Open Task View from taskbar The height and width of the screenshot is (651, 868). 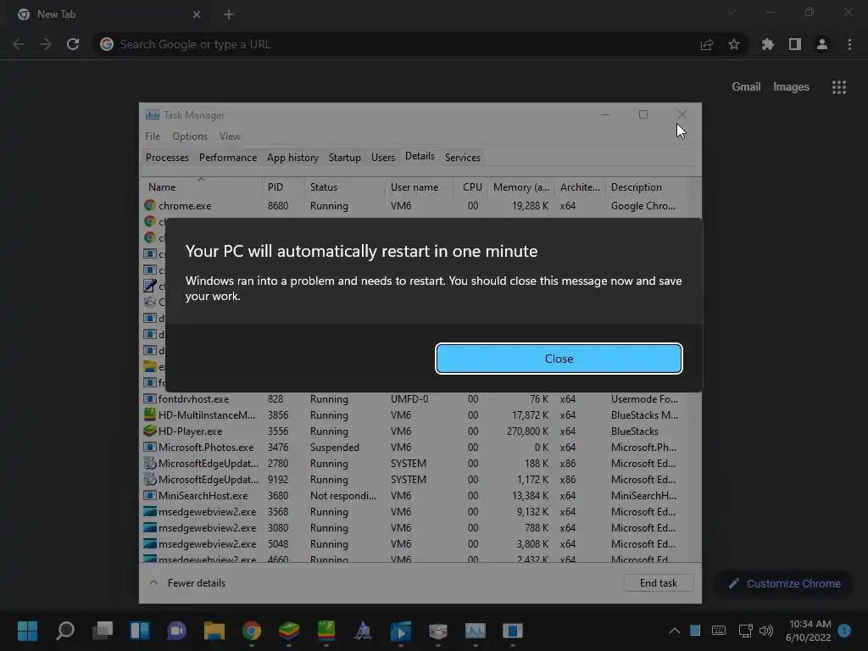103,631
